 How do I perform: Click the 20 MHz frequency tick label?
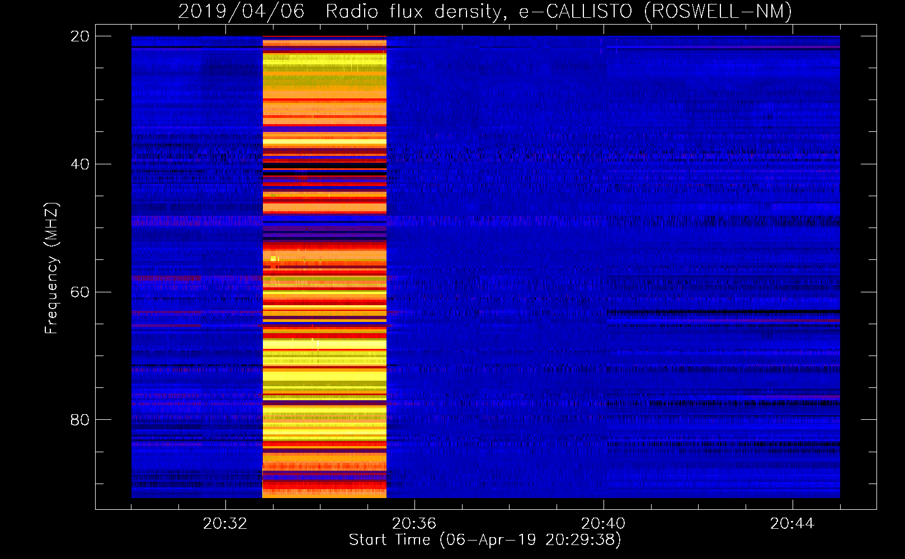[x=79, y=36]
